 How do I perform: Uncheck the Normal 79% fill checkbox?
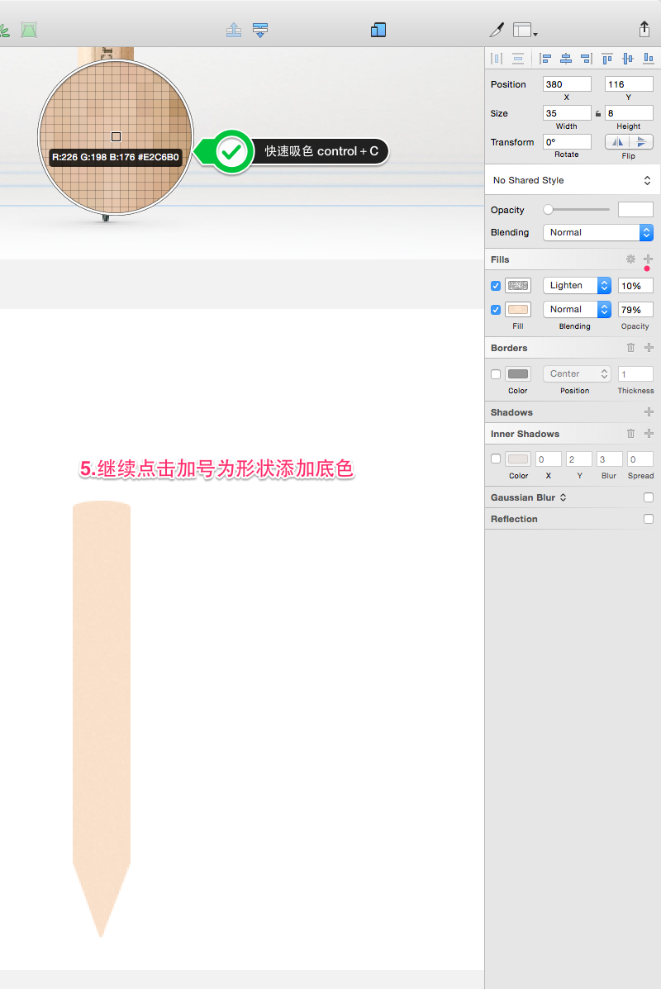[496, 310]
